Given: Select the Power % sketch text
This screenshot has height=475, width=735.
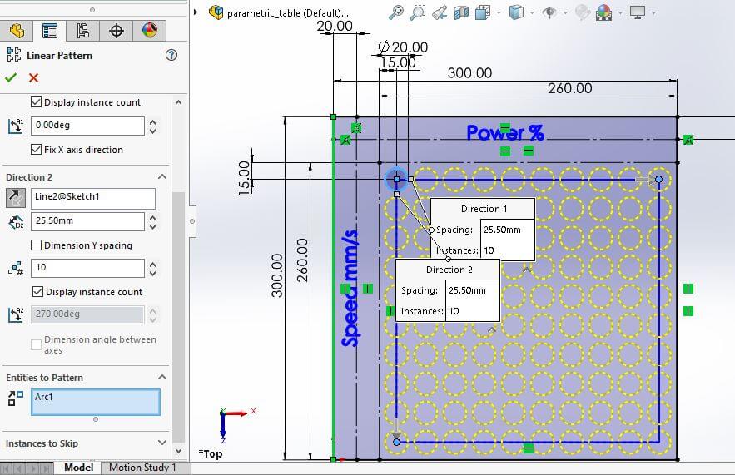Looking at the screenshot, I should (x=504, y=133).
